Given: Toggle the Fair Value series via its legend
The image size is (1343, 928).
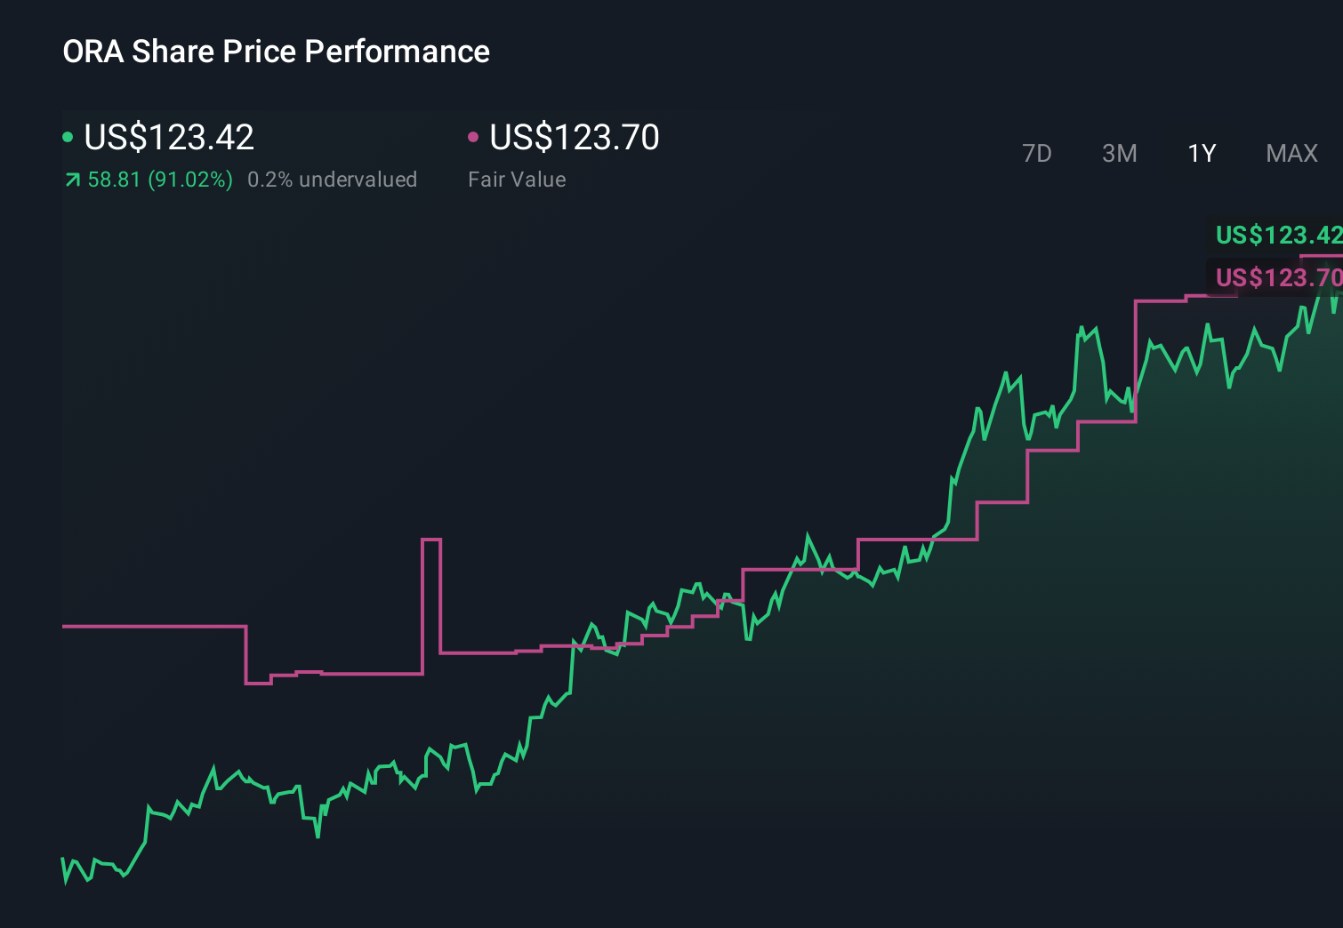Looking at the screenshot, I should 574,137.
